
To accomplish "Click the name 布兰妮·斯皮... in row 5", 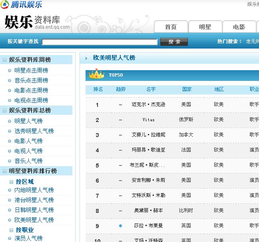I will pos(147,165).
